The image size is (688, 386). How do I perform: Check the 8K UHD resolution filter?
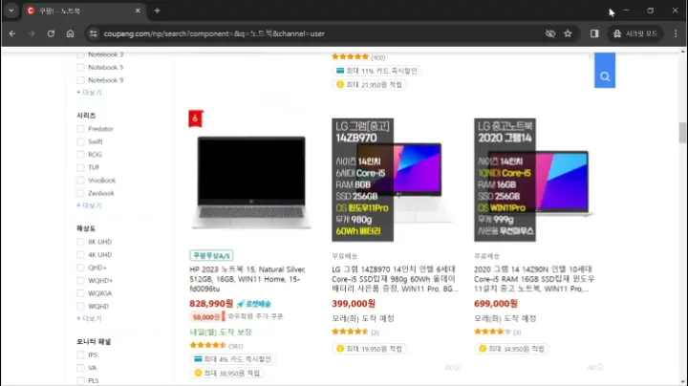click(80, 242)
